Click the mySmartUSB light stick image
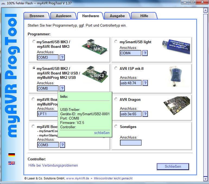Viewport: 209px width, 184px height. pyautogui.click(x=176, y=46)
